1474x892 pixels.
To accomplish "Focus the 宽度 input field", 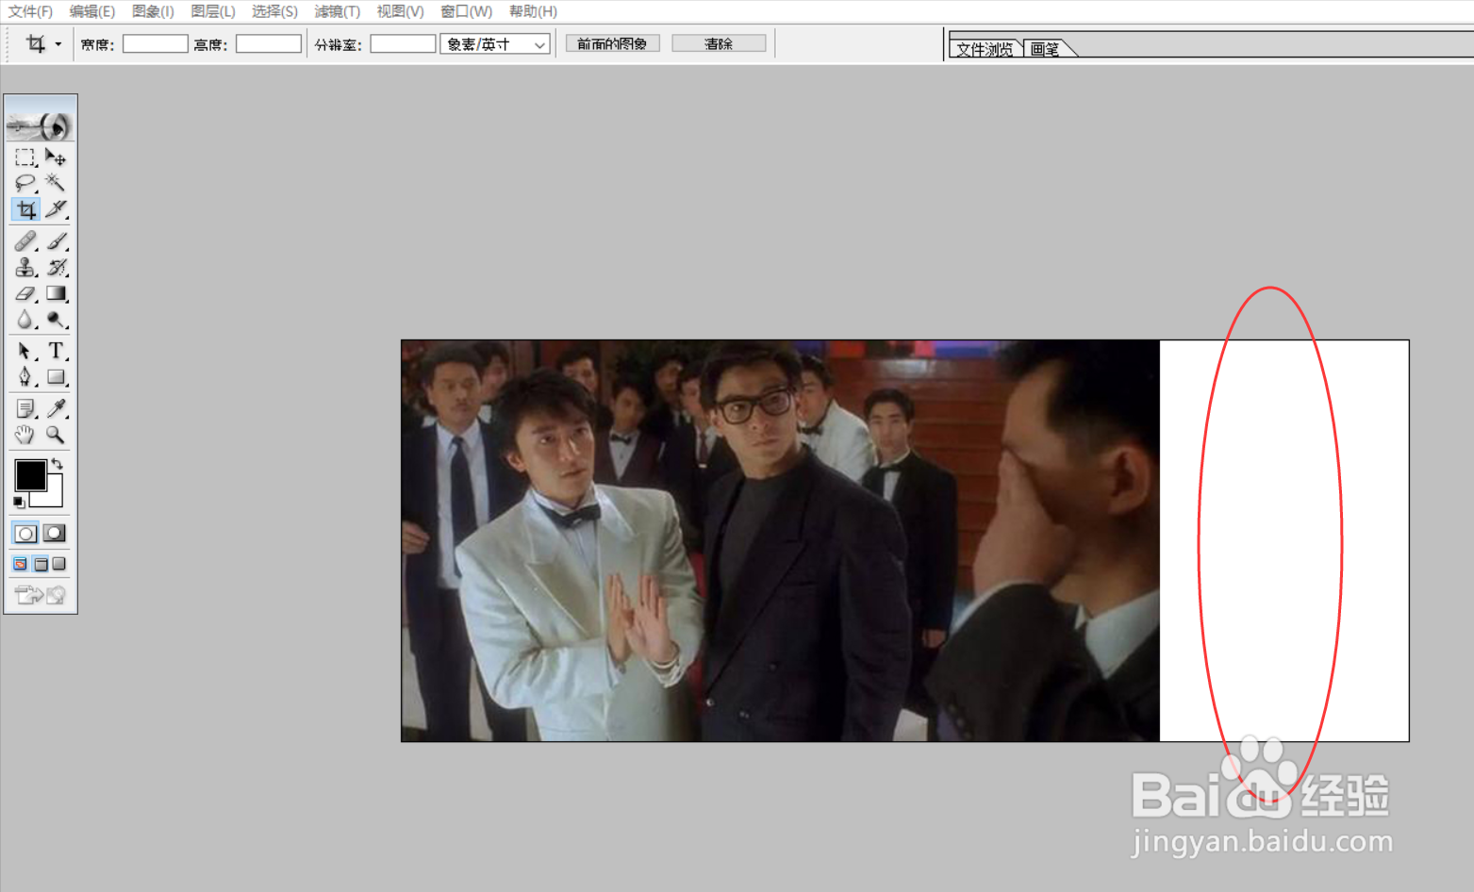I will click(156, 43).
